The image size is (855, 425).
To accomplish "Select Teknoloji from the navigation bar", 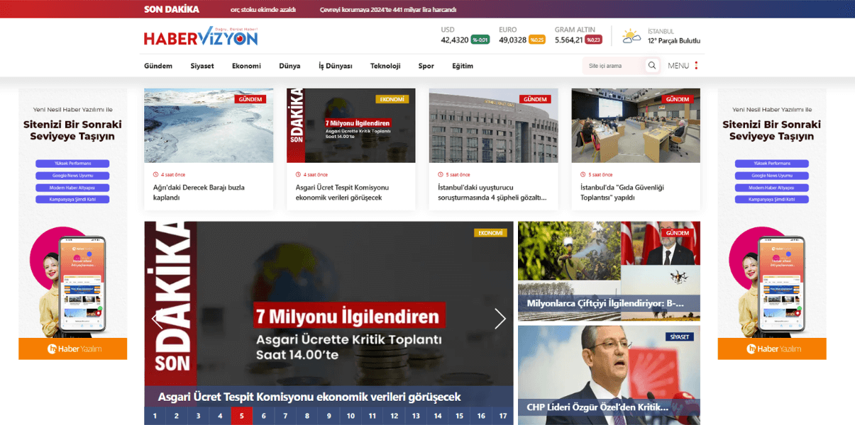I will tap(385, 65).
